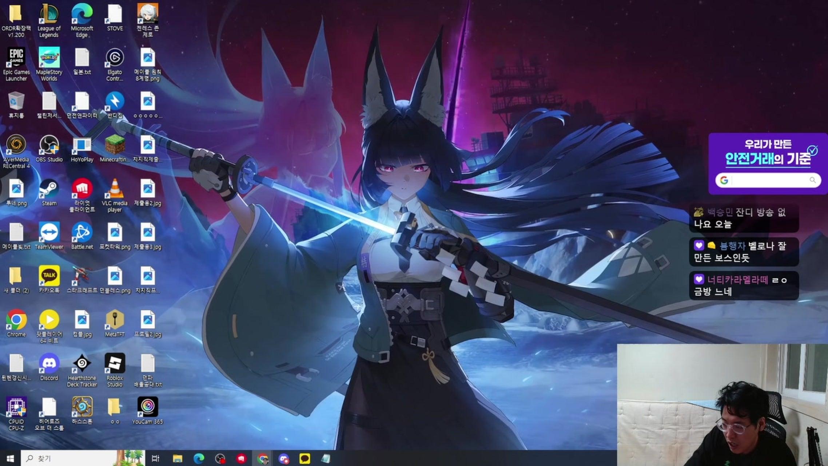Select the 제출용2.jpg image file
Viewport: 828px width, 466px height.
coord(147,192)
